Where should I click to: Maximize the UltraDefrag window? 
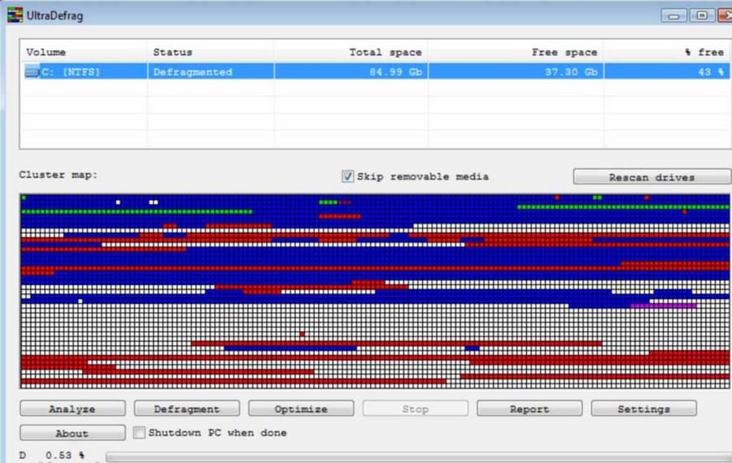pyautogui.click(x=702, y=15)
